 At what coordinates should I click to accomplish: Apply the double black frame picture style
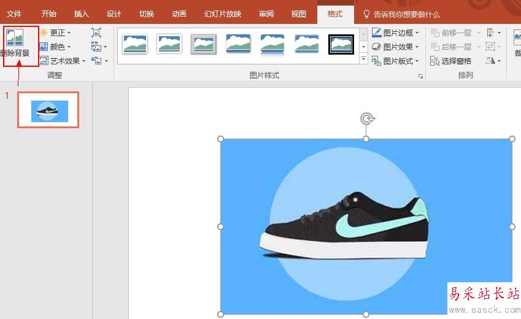[x=341, y=44]
